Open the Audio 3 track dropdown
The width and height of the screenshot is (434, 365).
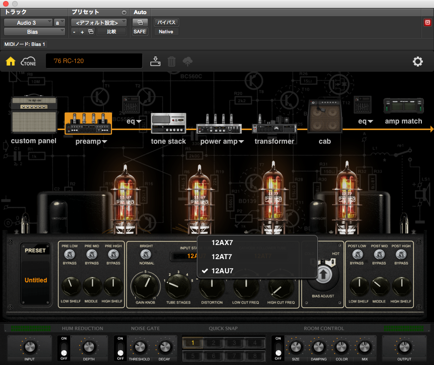28,23
